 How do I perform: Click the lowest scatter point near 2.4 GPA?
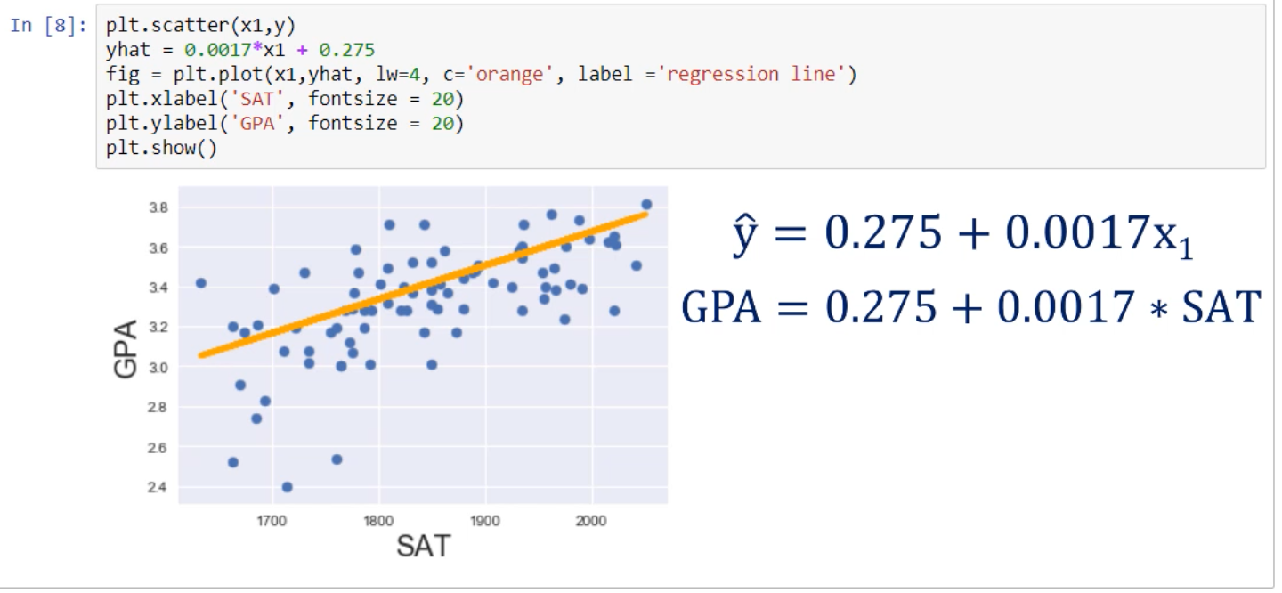coord(287,487)
